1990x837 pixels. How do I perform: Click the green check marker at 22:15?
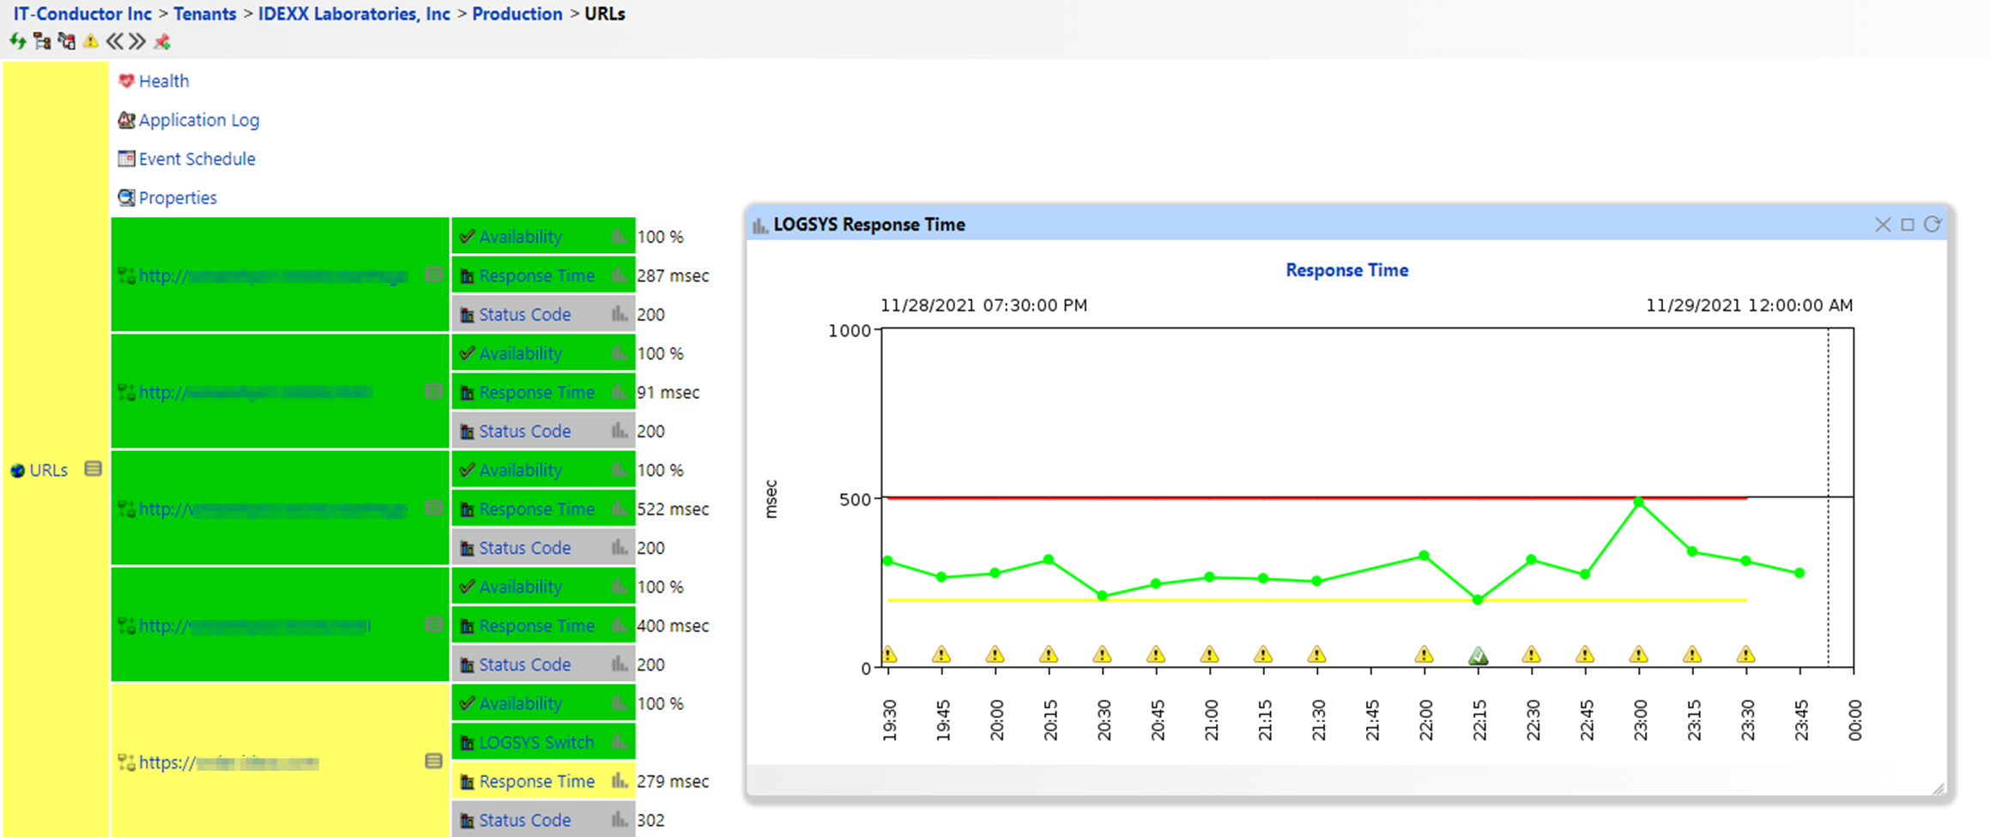pos(1478,656)
